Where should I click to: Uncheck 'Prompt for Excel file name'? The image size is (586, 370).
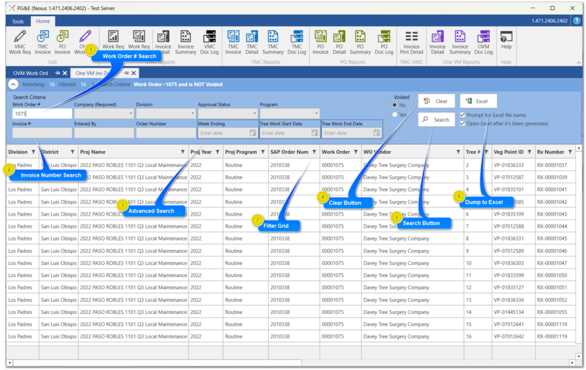[x=463, y=115]
